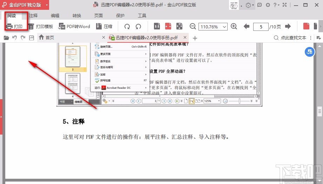323x184 pixels.
Task: Select the red fit-width view icon
Action: pos(168,26)
